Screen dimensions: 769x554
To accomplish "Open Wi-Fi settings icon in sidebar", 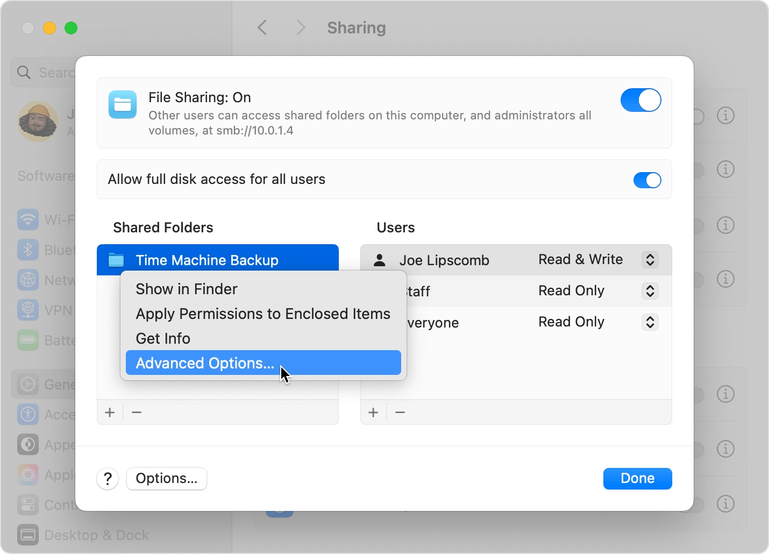I will (x=28, y=219).
